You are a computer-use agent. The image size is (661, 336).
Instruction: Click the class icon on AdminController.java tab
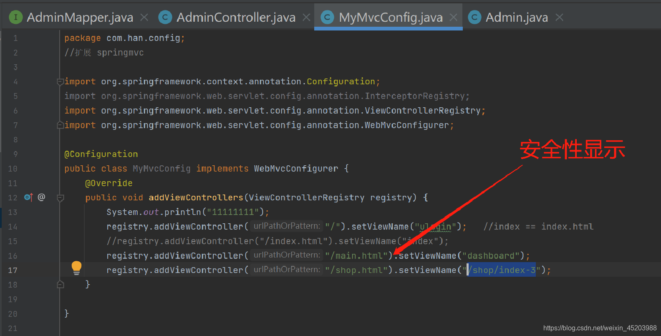(165, 17)
